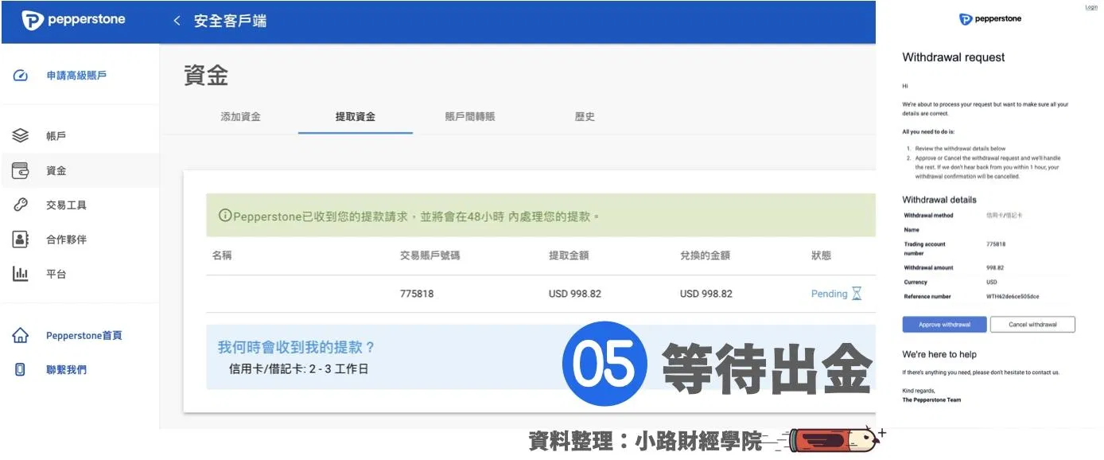This screenshot has width=1104, height=460.
Task: Click the 信用卡/借記卡: 2 - 3 工作日 text
Action: click(298, 368)
